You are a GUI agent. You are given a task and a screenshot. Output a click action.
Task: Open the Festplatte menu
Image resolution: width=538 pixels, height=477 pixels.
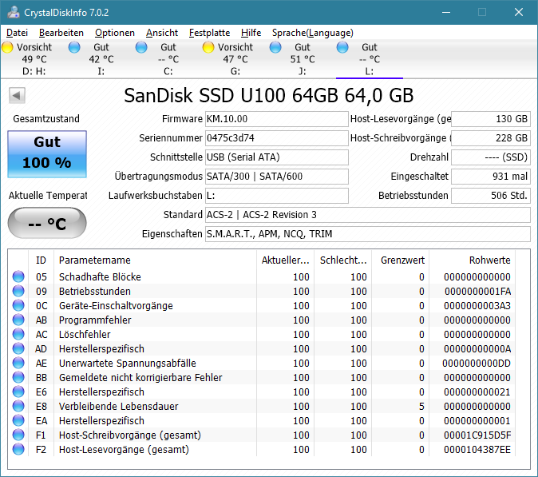(x=210, y=33)
